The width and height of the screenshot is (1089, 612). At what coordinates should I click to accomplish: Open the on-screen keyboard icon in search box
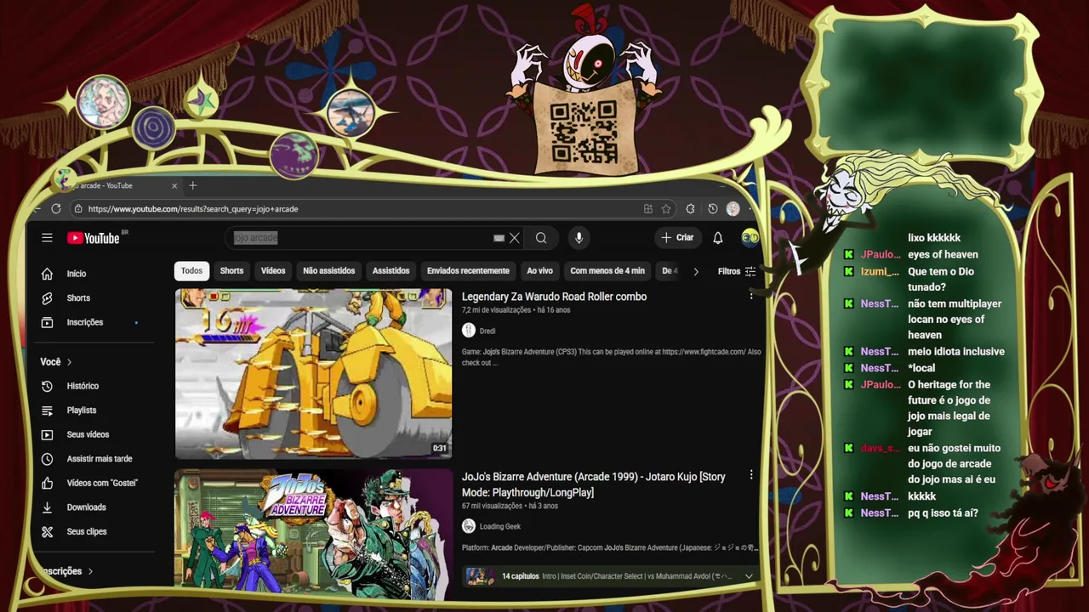[x=499, y=238]
